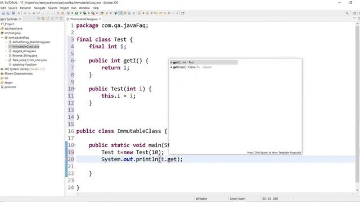360x202 pixels.
Task: Click the Back navigation arrow icon
Action: [165, 13]
